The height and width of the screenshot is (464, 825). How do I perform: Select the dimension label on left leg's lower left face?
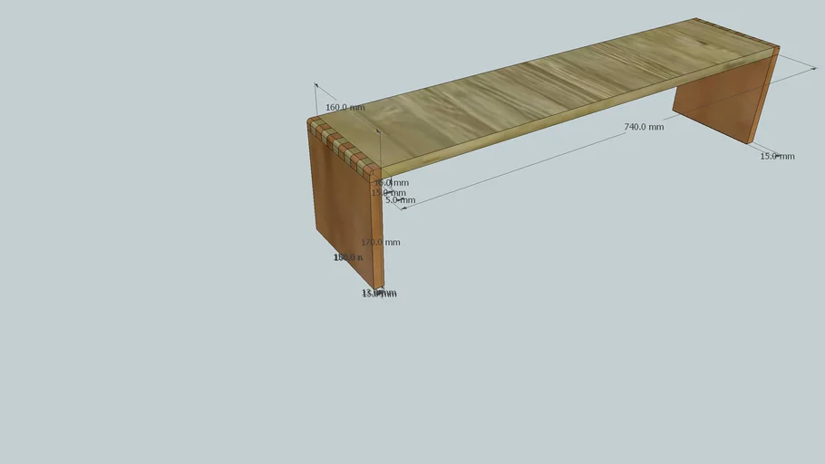(x=348, y=257)
